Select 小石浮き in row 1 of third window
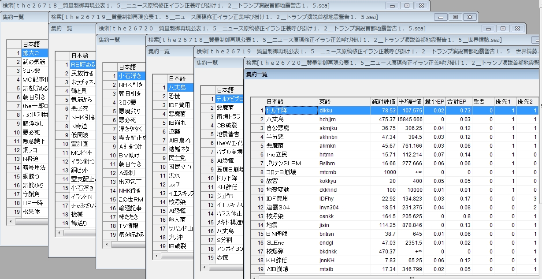The height and width of the screenshot is (279, 542). tap(131, 76)
